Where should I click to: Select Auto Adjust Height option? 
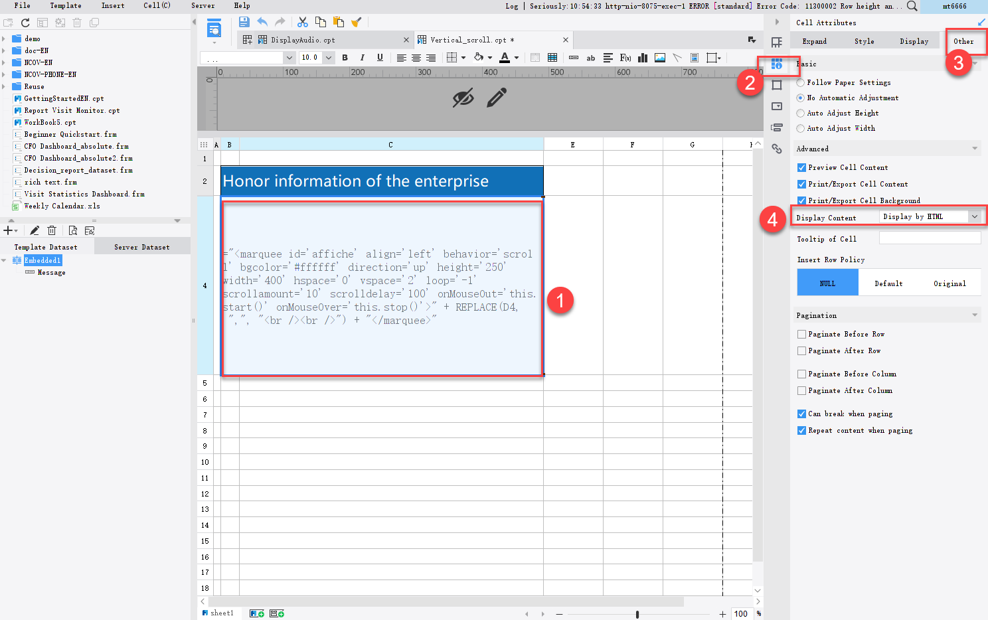(x=801, y=113)
